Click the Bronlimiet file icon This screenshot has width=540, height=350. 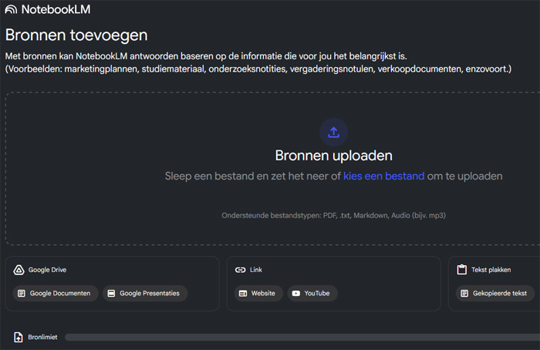(x=19, y=337)
